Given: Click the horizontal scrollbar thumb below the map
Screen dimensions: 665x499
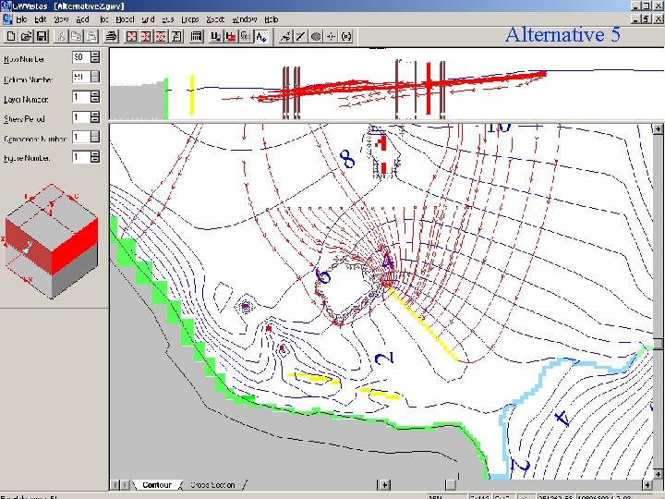Looking at the screenshot, I should point(451,484).
